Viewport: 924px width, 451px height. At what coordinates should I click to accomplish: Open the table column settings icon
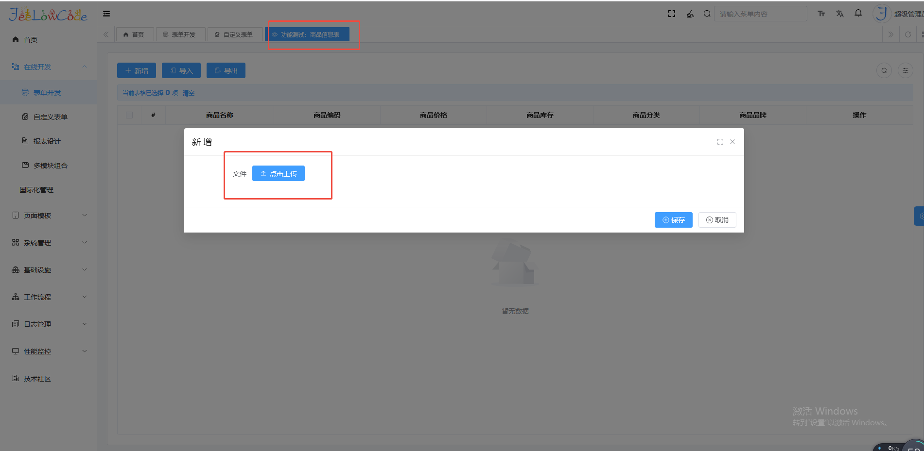tap(905, 70)
